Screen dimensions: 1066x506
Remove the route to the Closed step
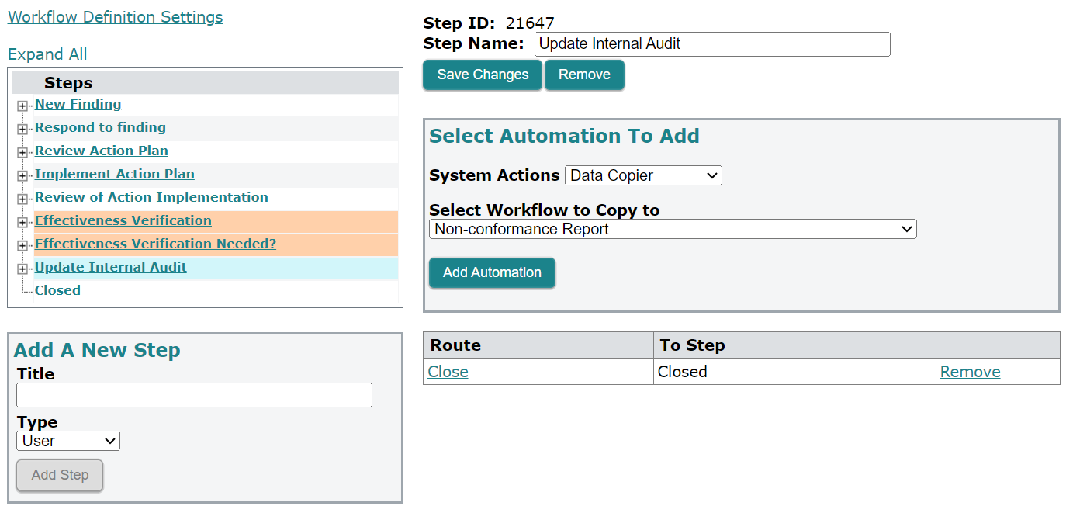[970, 371]
